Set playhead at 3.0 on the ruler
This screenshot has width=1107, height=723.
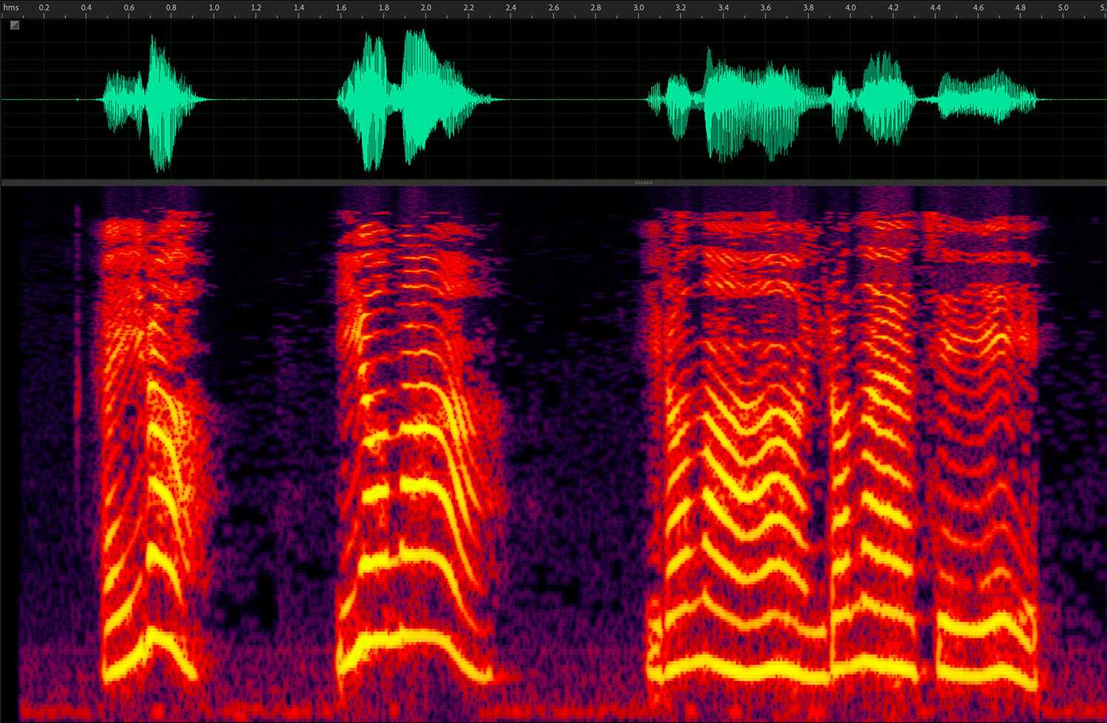(639, 9)
